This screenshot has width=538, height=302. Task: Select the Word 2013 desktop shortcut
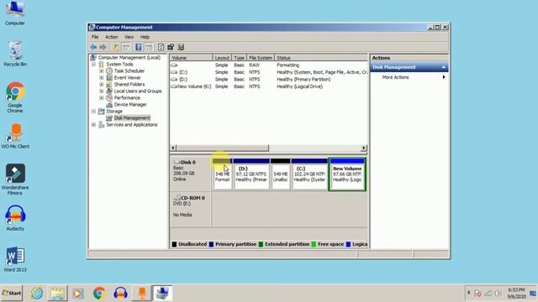(x=15, y=259)
